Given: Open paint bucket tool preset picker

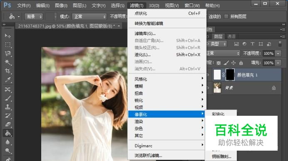Looking at the screenshot, I should click(19, 17).
